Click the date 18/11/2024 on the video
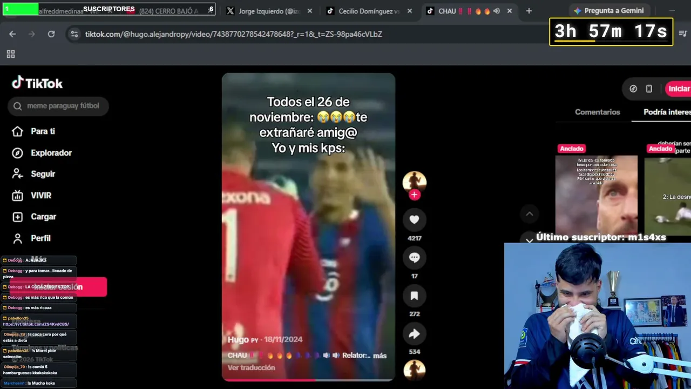The image size is (691, 389). 282,339
